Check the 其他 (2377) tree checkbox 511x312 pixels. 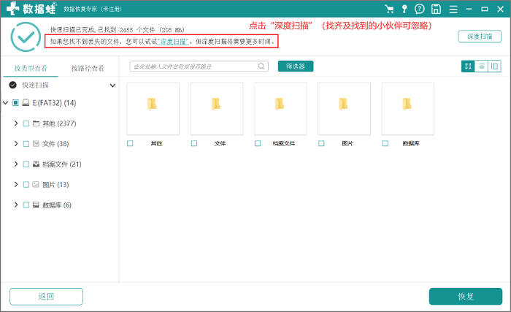pos(26,123)
